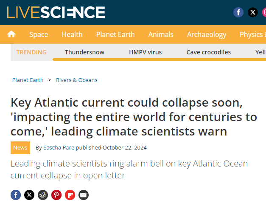Share article on Facebook below summary
266x206 pixels.
click(x=16, y=195)
